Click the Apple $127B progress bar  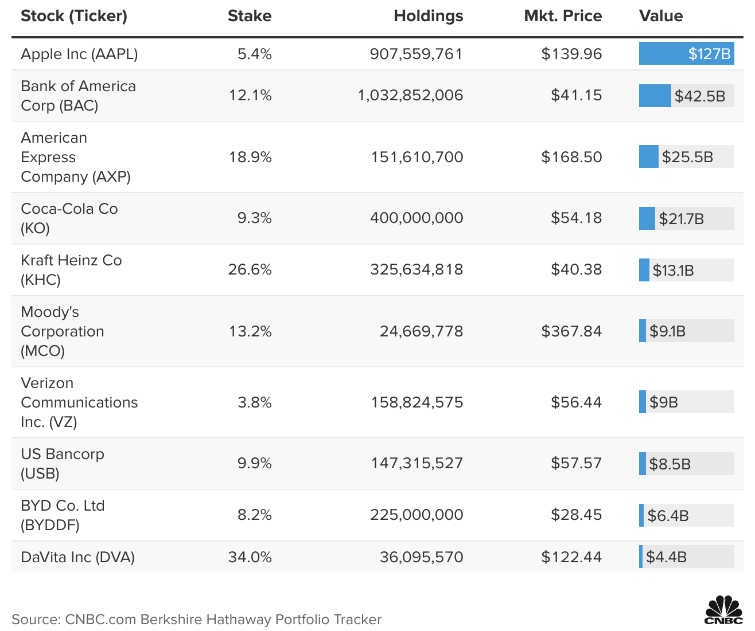(686, 54)
